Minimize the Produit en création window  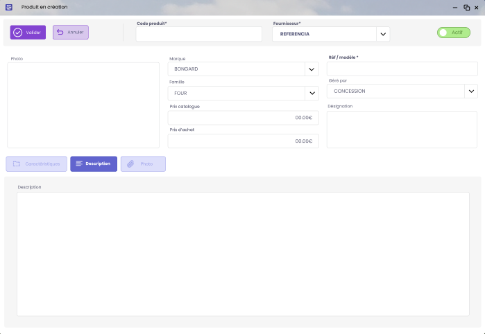click(x=457, y=7)
